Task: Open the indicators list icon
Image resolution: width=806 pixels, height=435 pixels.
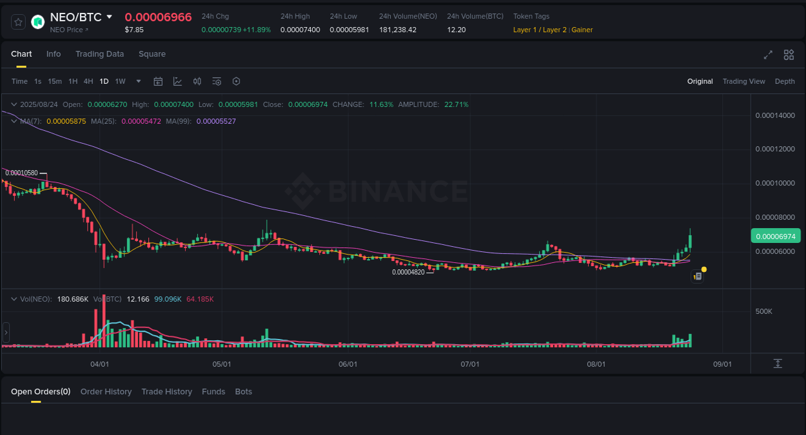Action: (x=217, y=81)
